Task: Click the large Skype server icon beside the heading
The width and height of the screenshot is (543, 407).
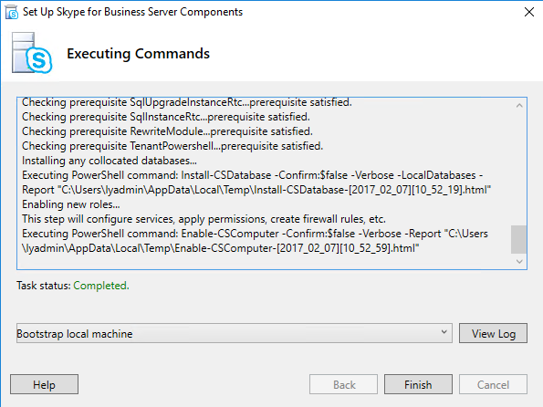Action: (32, 53)
